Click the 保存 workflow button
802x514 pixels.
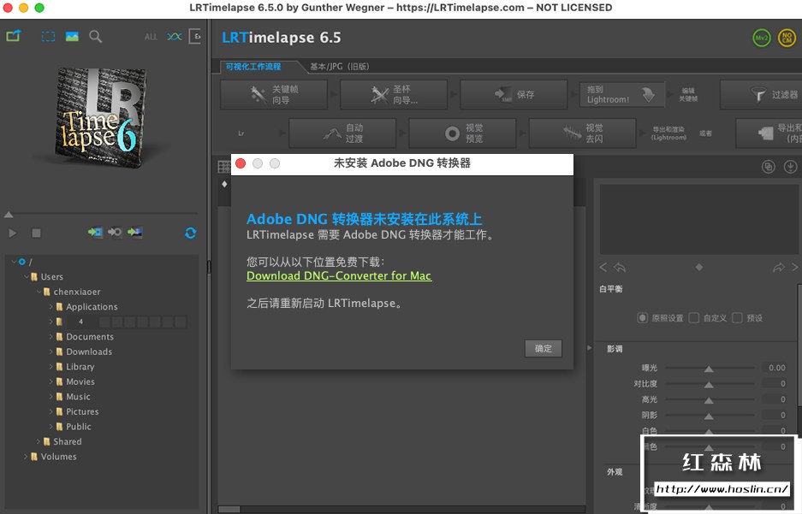click(x=514, y=95)
